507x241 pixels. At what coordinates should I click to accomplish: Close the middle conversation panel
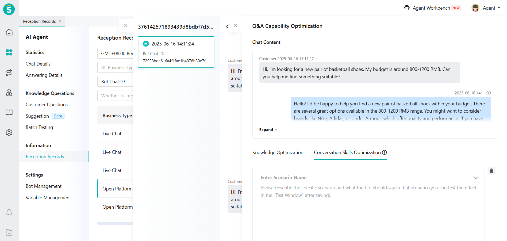click(236, 26)
